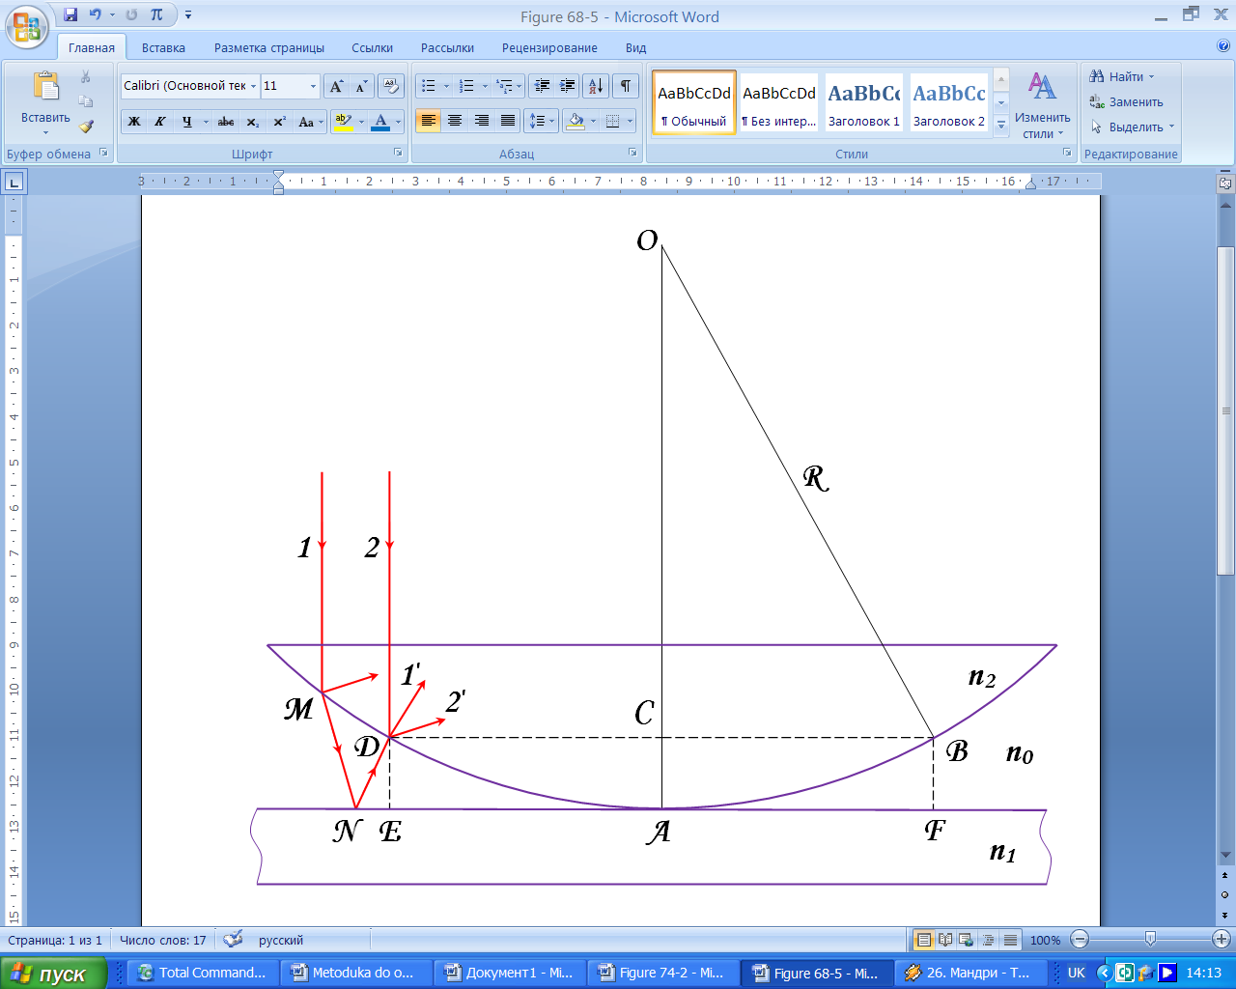The width and height of the screenshot is (1236, 989).
Task: Toggle paragraph marks display
Action: tap(626, 86)
